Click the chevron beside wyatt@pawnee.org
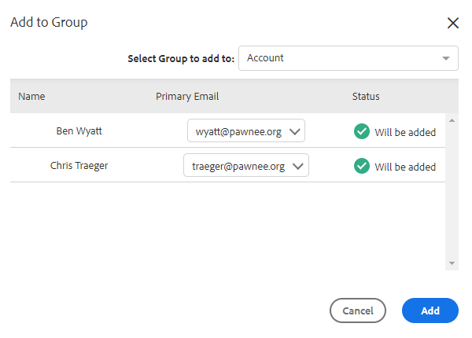The image size is (472, 338). 295,131
